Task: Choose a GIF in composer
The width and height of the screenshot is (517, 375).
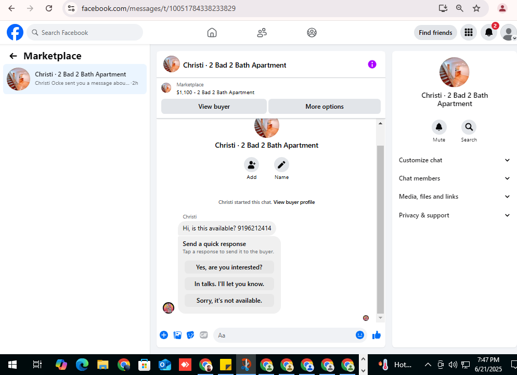Action: pos(204,335)
